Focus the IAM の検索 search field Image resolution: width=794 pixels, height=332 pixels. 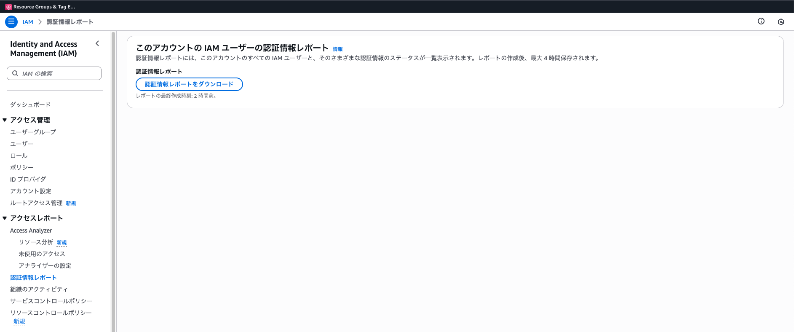coord(59,73)
